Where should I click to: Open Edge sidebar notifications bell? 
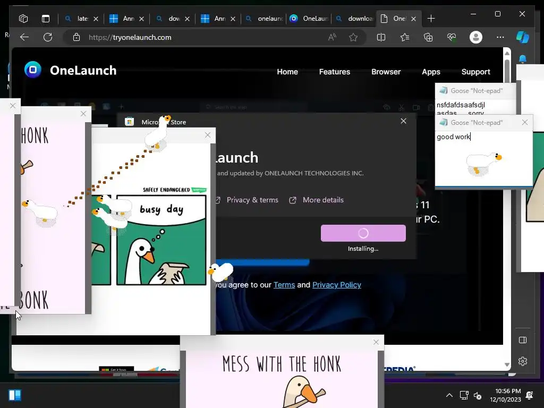(x=523, y=59)
